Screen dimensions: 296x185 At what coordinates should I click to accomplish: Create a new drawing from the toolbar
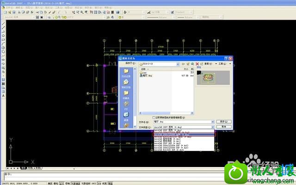(5, 12)
